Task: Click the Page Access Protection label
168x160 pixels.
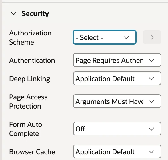Action: coord(28,101)
